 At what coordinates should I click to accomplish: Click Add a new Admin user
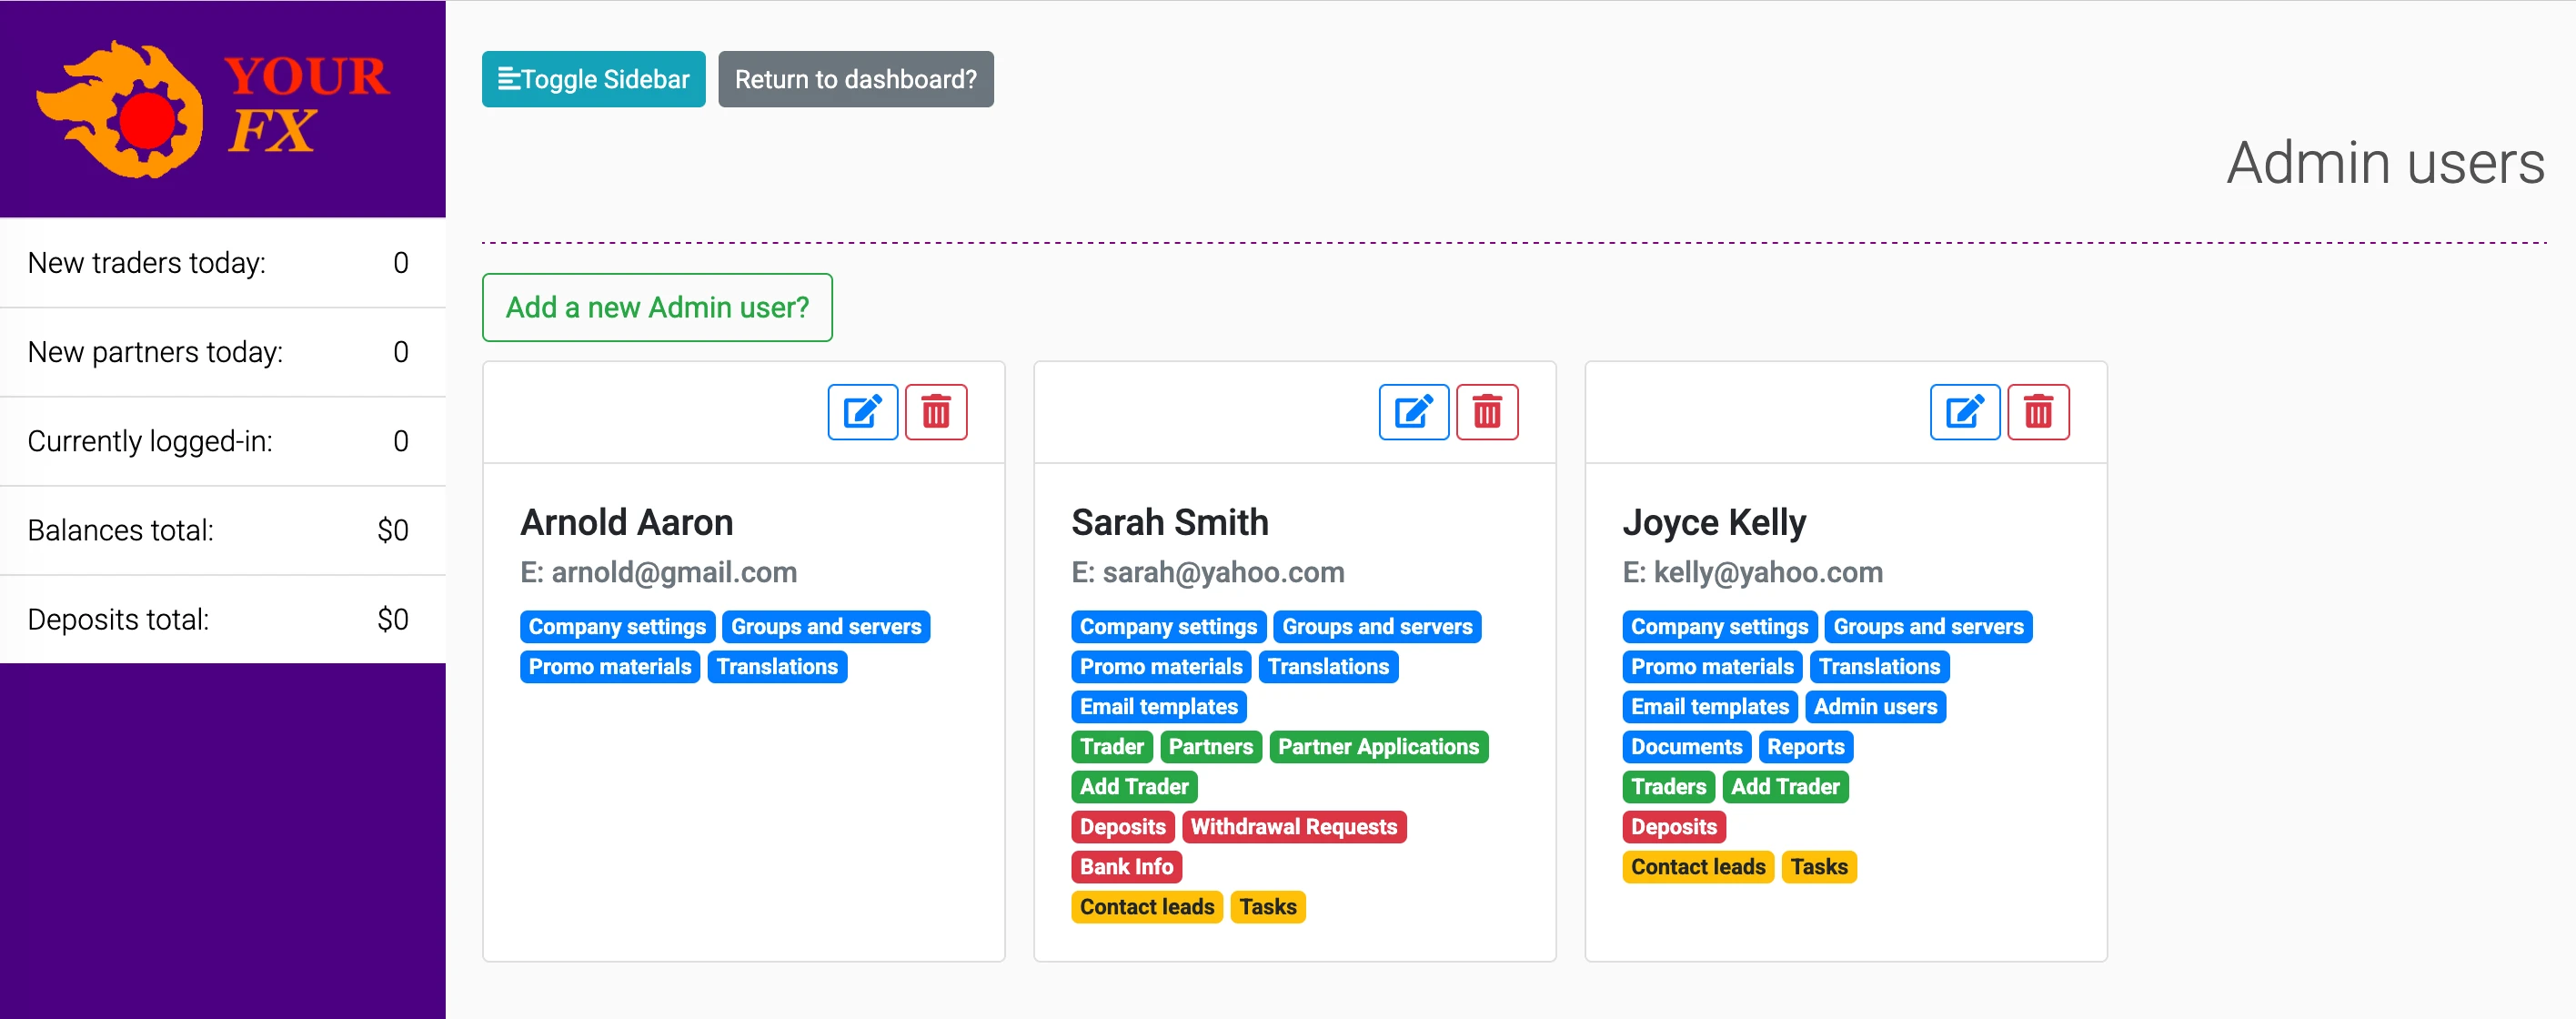click(656, 307)
